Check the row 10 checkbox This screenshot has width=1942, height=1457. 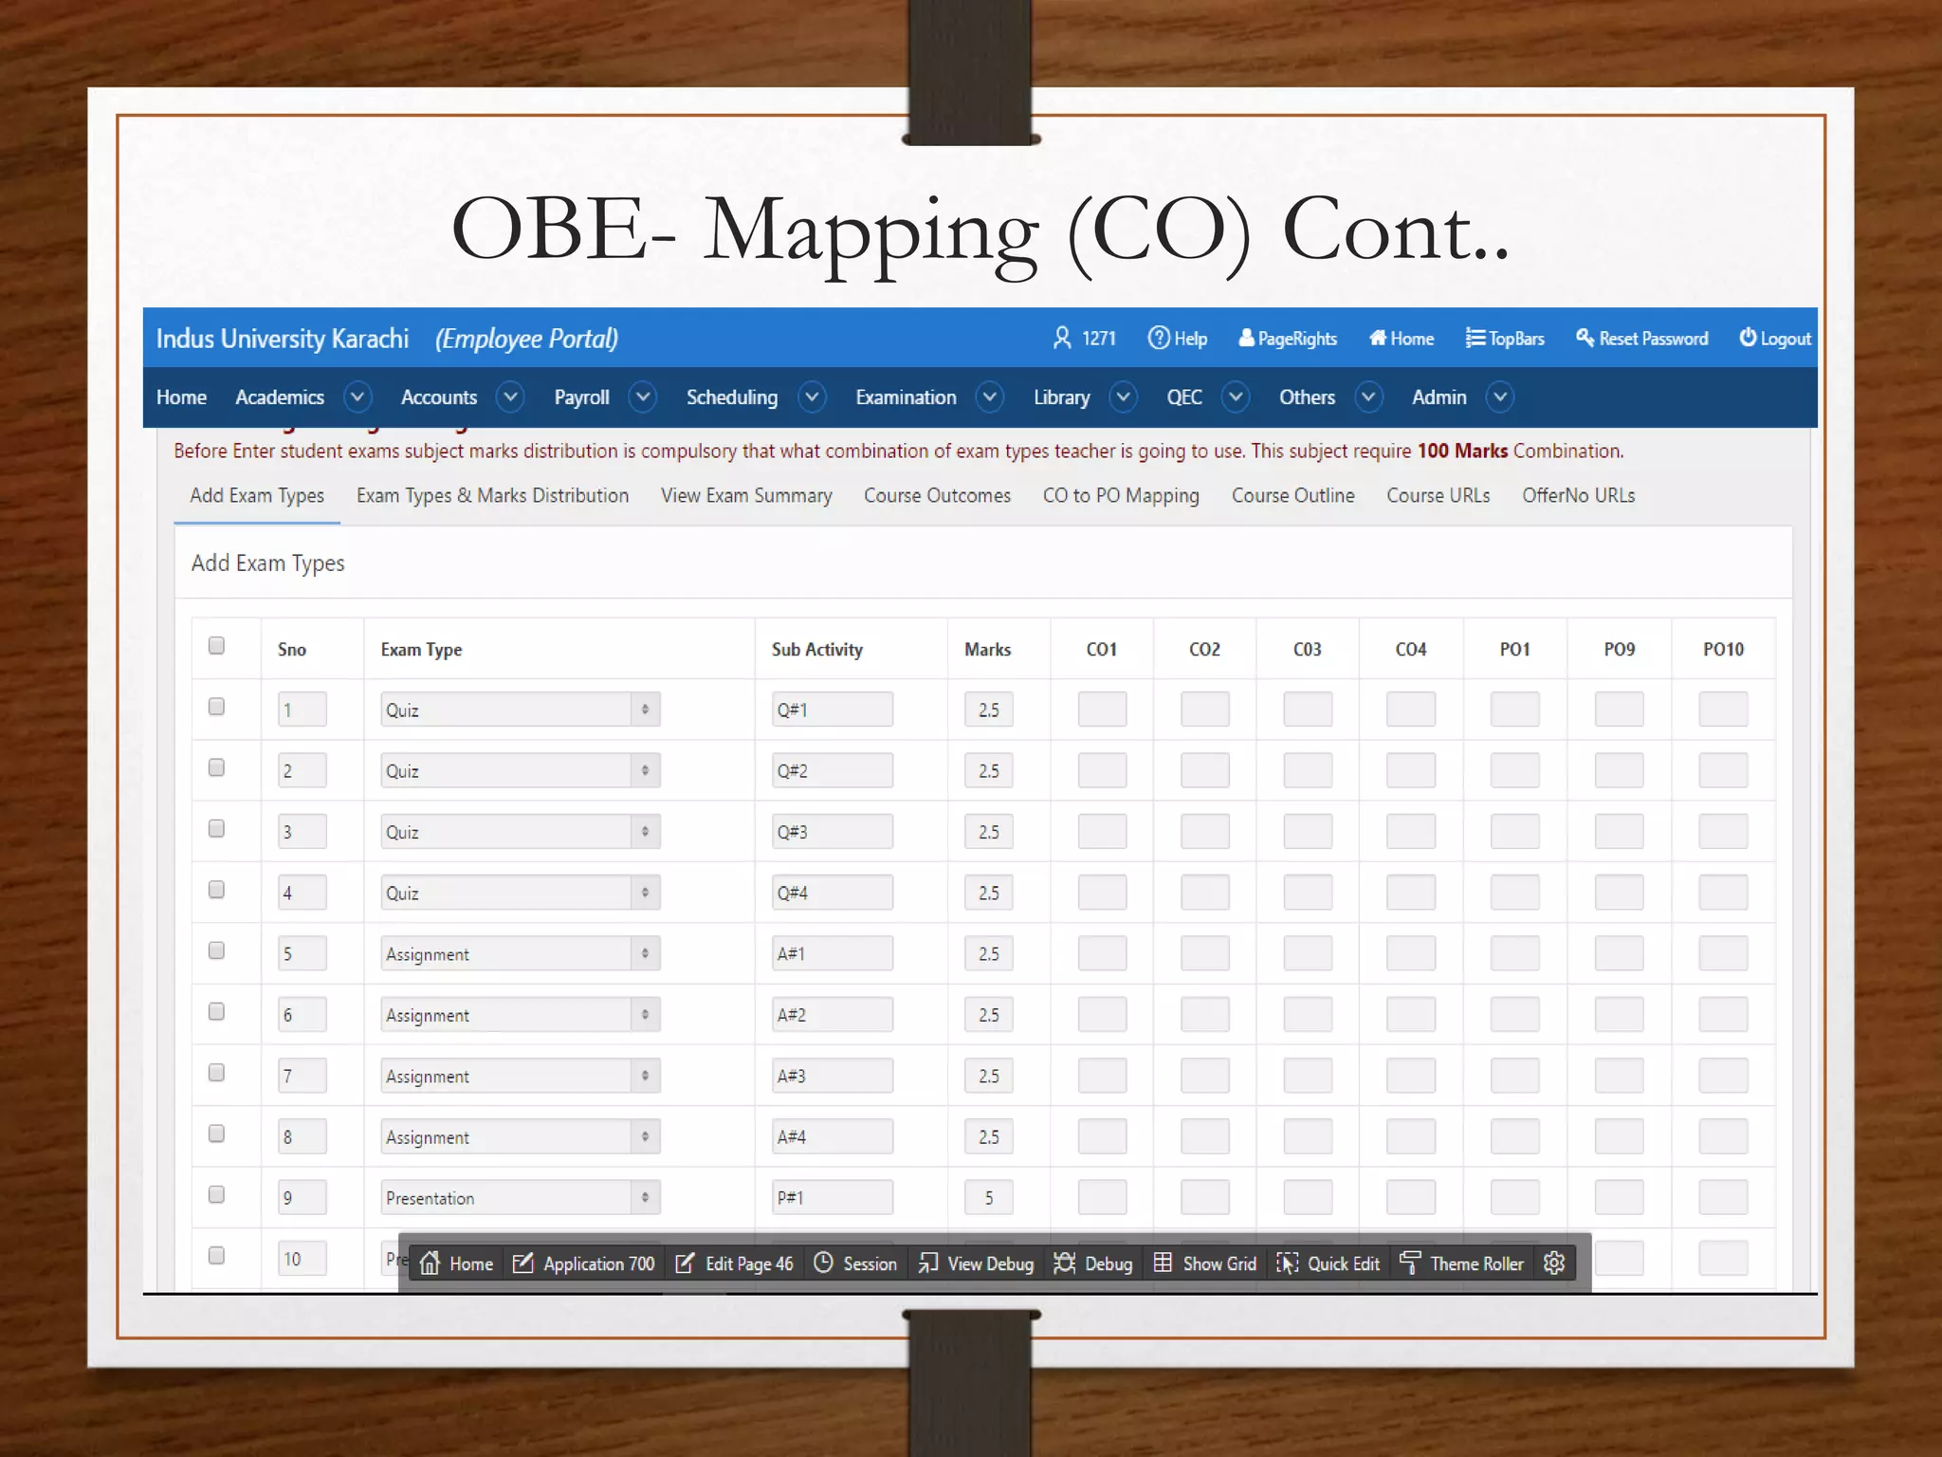pyautogui.click(x=216, y=1256)
